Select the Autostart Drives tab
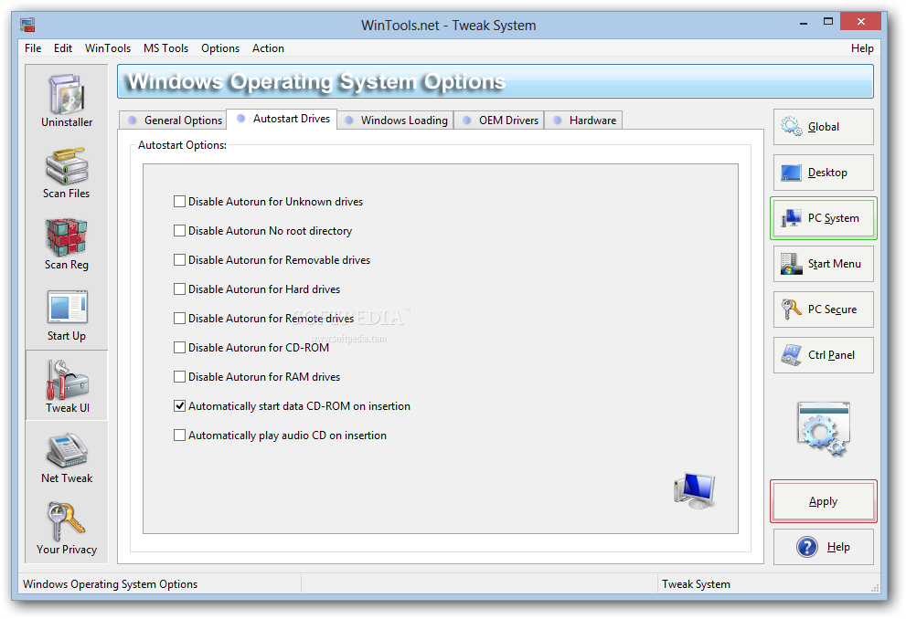 [282, 119]
